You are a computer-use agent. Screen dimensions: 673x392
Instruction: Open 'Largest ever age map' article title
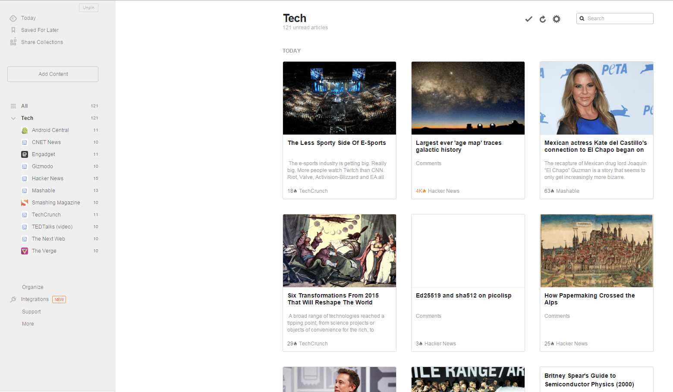tap(459, 146)
